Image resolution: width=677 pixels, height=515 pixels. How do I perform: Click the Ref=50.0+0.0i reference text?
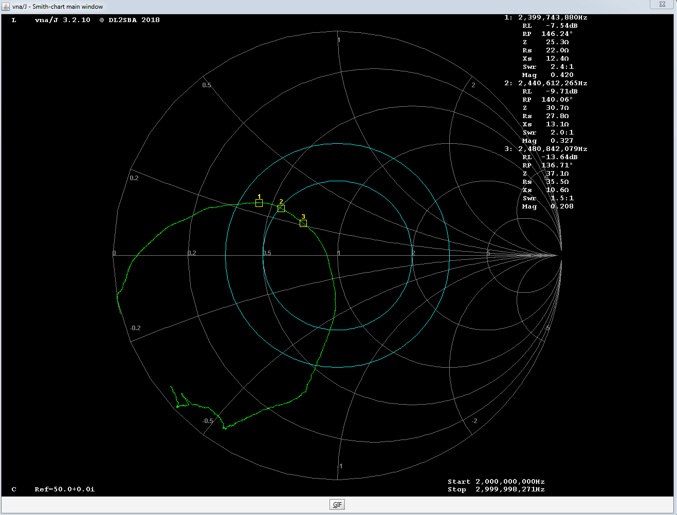tap(65, 489)
